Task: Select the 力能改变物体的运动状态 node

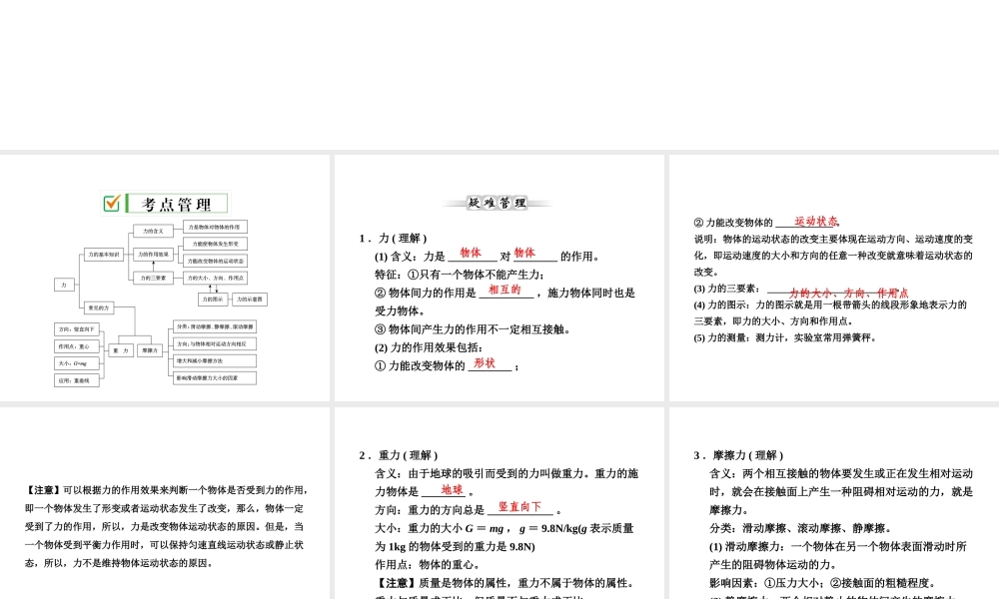Action: point(216,261)
